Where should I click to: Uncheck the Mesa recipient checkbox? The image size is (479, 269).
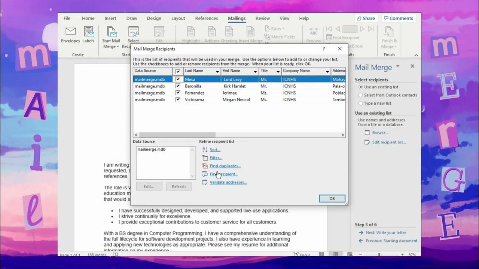[x=178, y=79]
